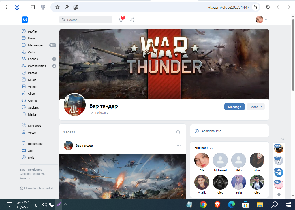Search posts with the magnifier icon

[x=178, y=132]
